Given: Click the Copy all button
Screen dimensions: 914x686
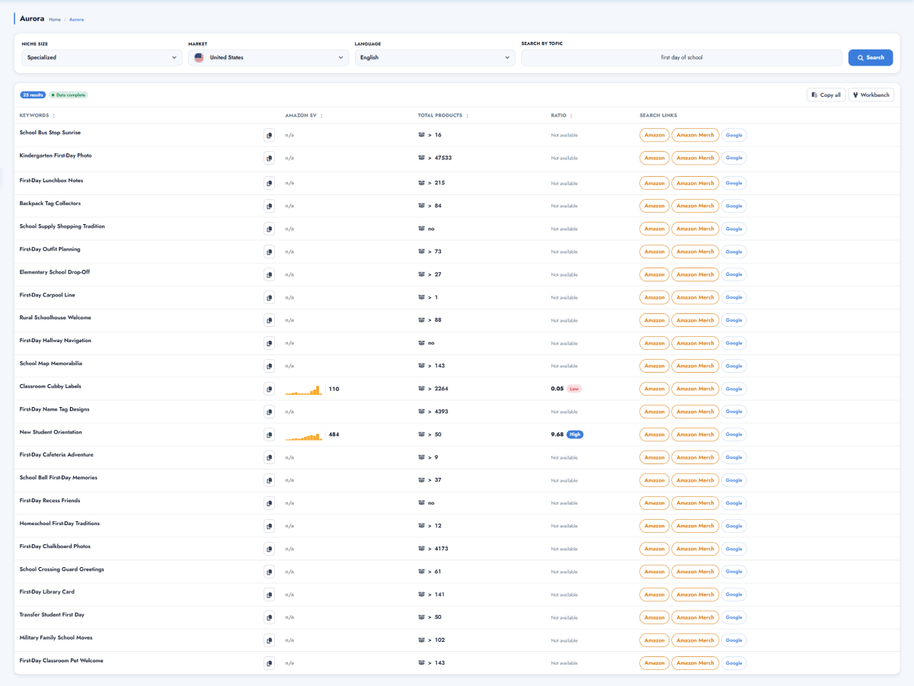Looking at the screenshot, I should pos(826,95).
